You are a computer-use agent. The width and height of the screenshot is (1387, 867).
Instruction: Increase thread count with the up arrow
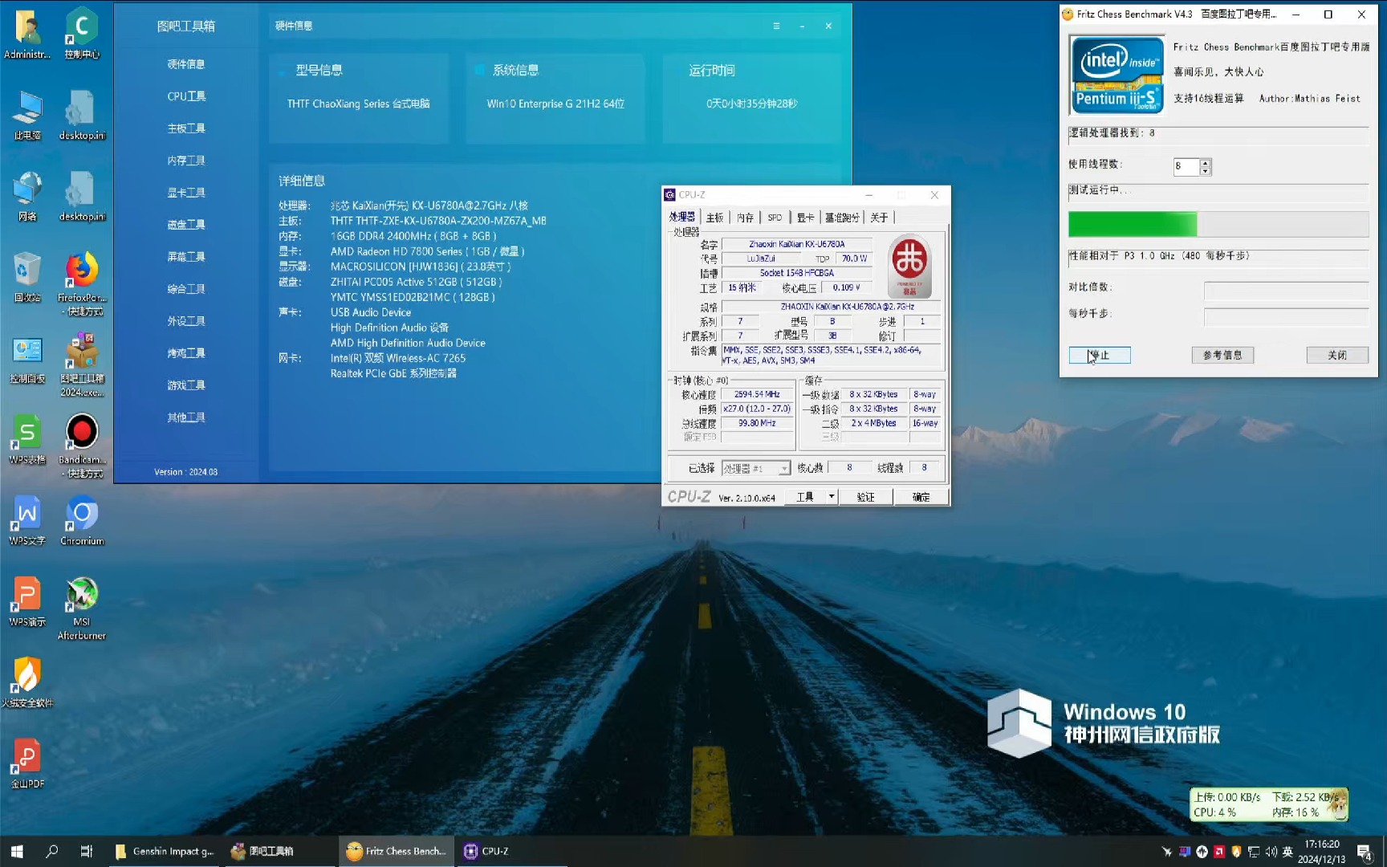(x=1205, y=163)
